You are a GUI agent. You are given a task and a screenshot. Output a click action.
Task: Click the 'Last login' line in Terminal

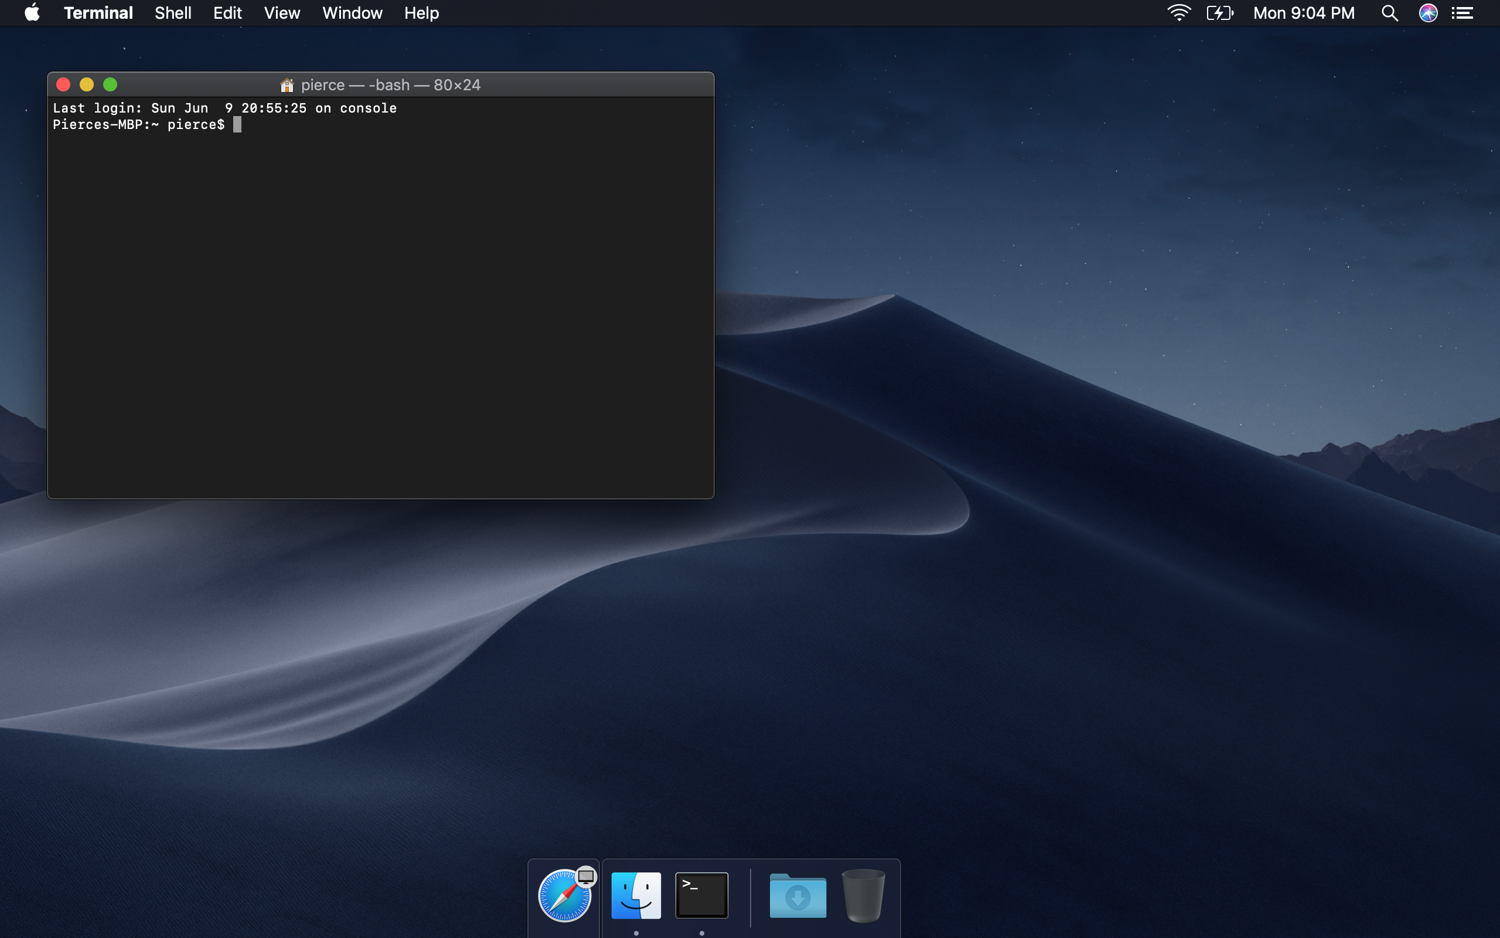(224, 108)
